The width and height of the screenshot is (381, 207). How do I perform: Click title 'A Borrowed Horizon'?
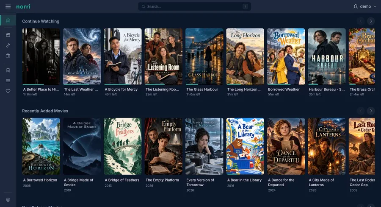pyautogui.click(x=40, y=180)
